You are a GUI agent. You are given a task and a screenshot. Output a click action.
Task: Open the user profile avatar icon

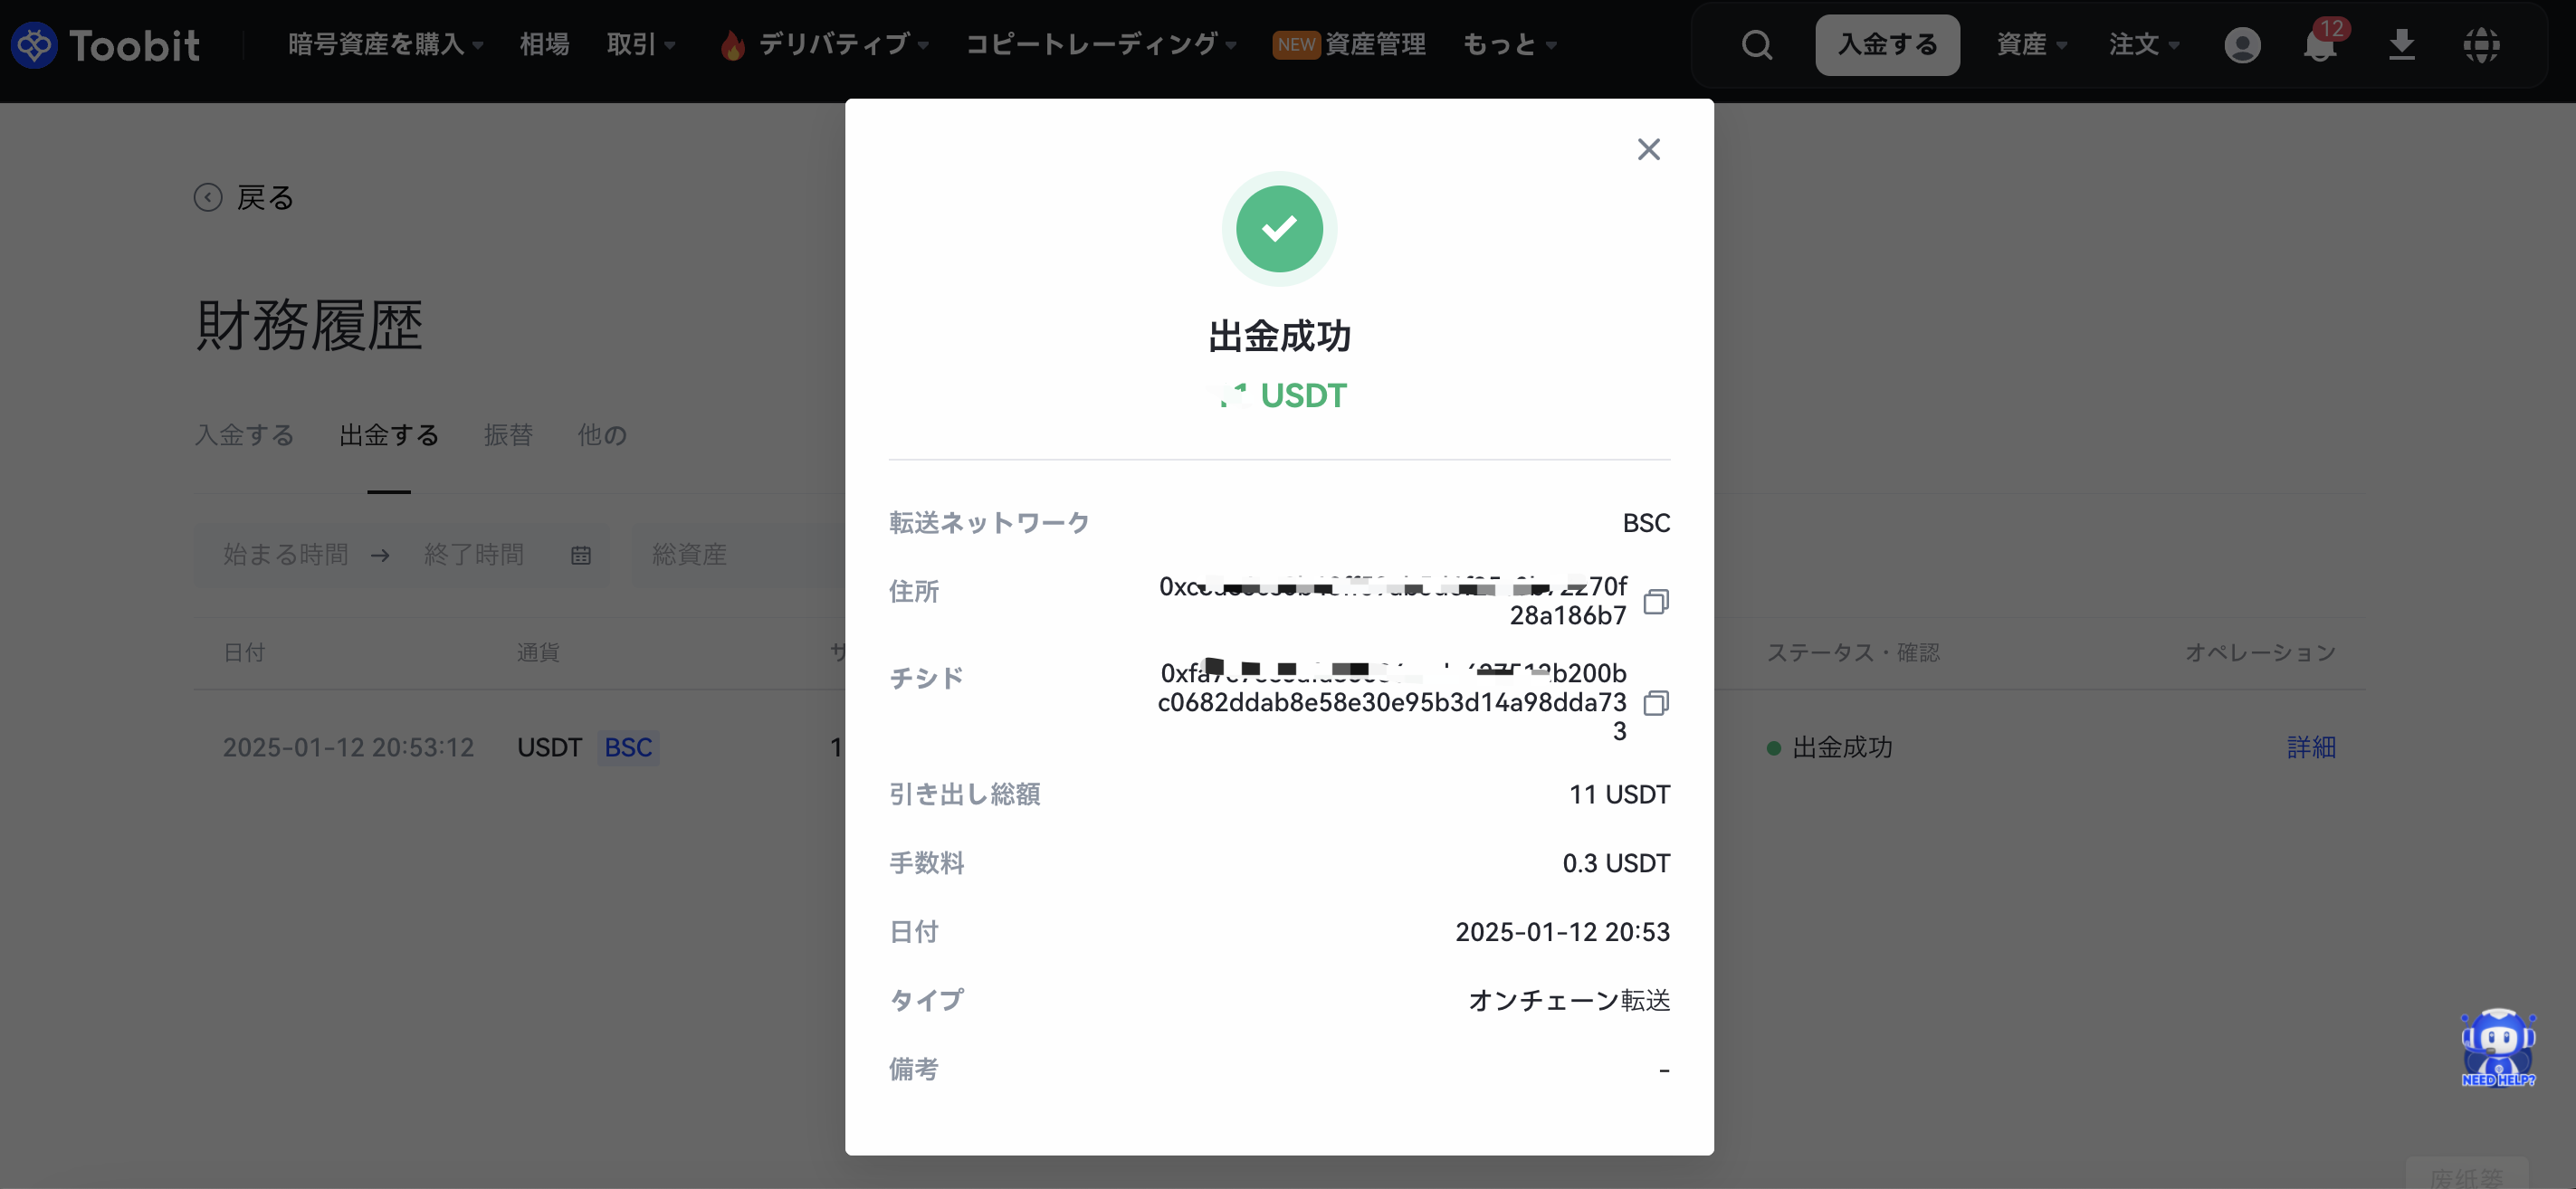point(2242,45)
